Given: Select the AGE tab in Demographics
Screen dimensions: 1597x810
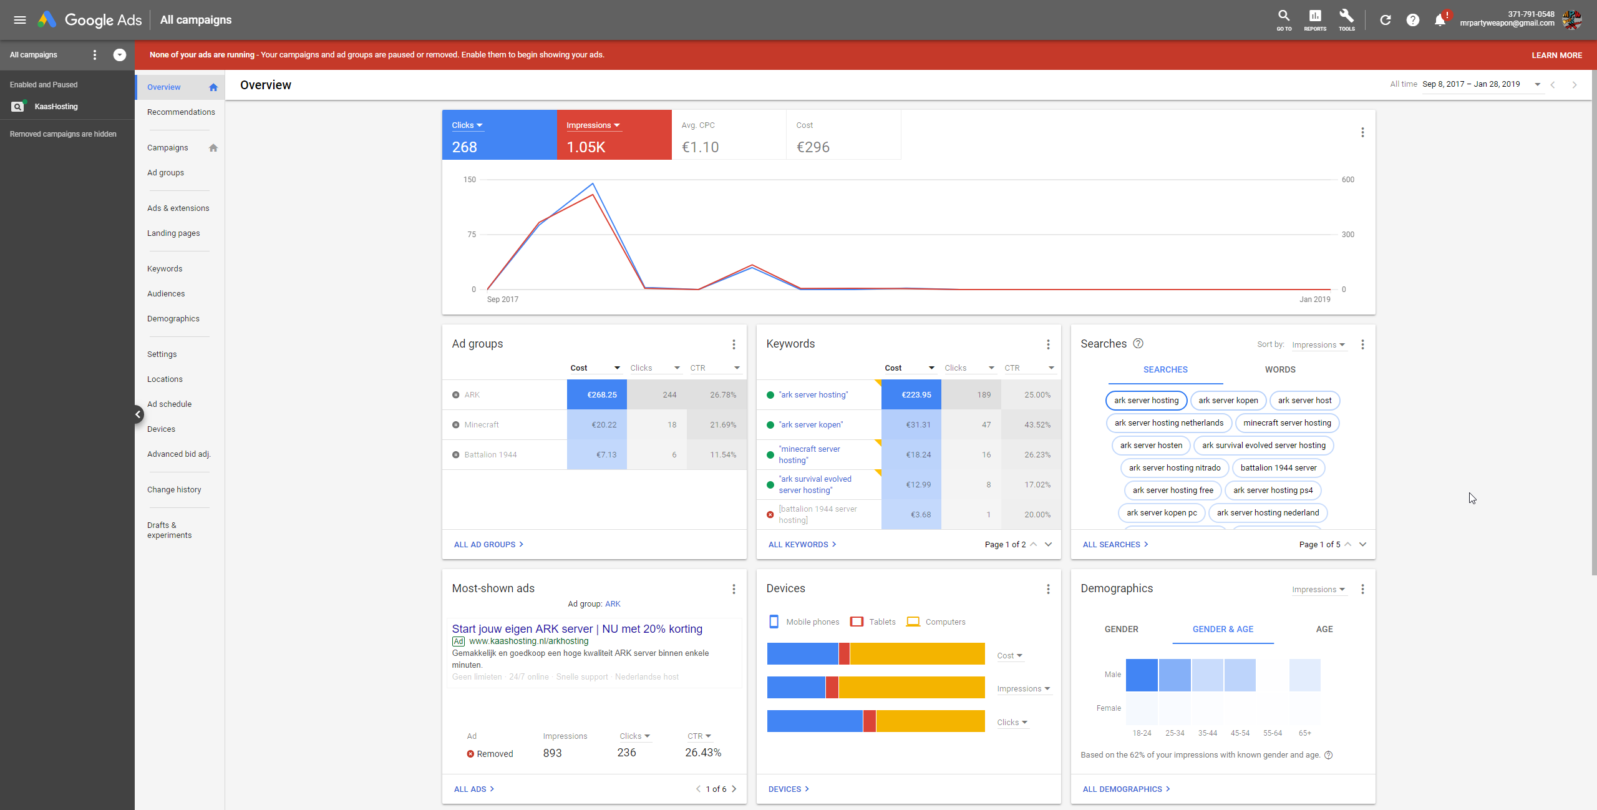Looking at the screenshot, I should click(1324, 629).
